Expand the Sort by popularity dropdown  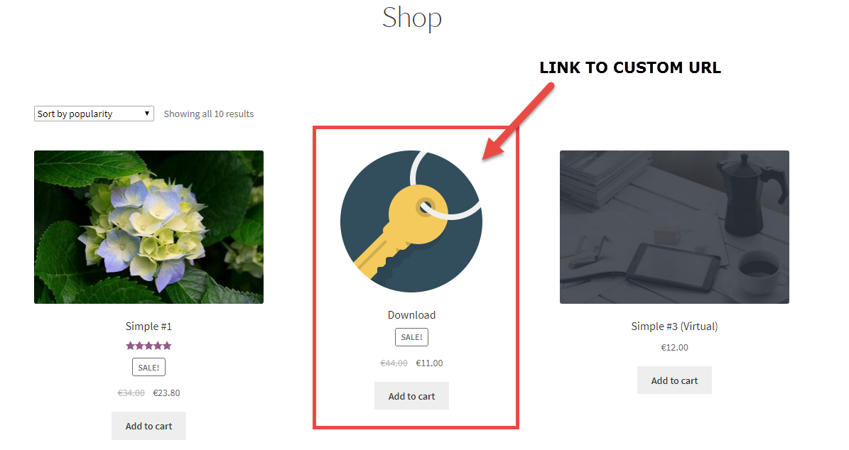click(94, 114)
